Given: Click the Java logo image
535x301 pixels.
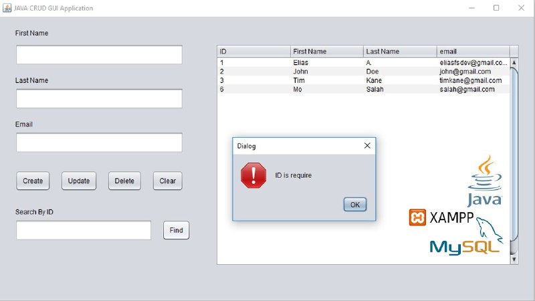Looking at the screenshot, I should coord(485,181).
